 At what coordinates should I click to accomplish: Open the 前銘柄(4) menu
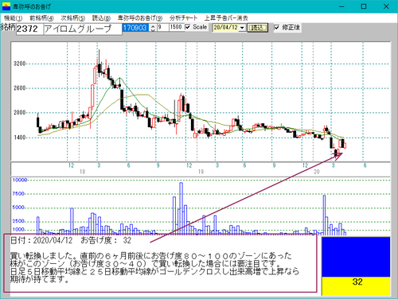(41, 18)
